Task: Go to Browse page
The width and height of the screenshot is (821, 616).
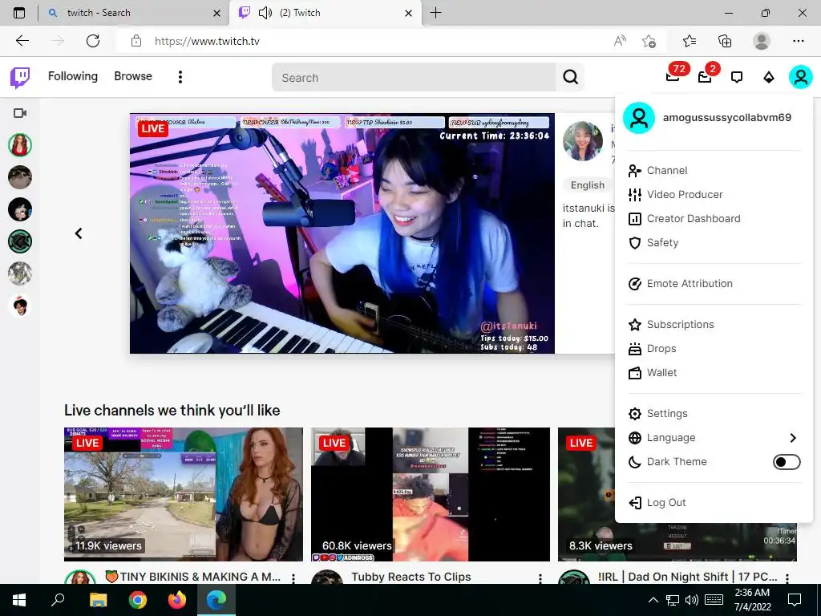Action: pyautogui.click(x=133, y=76)
